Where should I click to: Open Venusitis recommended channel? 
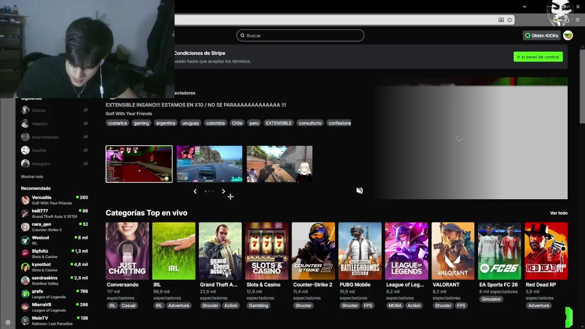pos(54,200)
